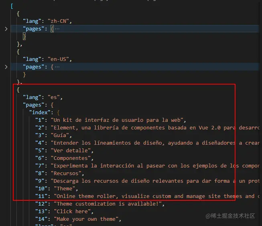Click the "index" key line
The height and width of the screenshot is (226, 262).
45,113
